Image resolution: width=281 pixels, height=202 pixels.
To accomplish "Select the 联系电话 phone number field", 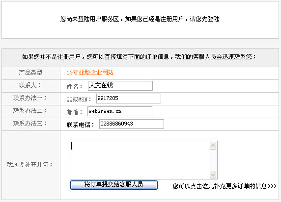I will coord(132,124).
